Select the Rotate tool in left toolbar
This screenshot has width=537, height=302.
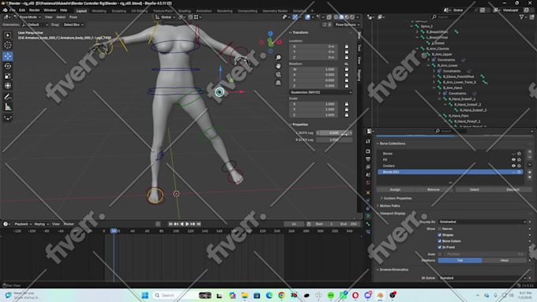click(8, 66)
